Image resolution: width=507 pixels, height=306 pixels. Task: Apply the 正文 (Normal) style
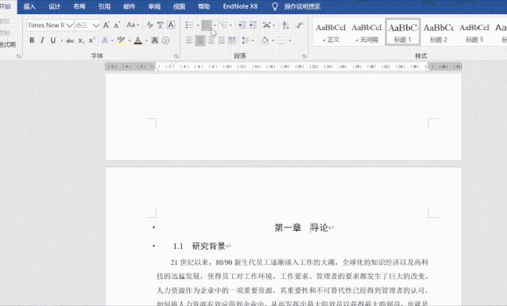[331, 33]
